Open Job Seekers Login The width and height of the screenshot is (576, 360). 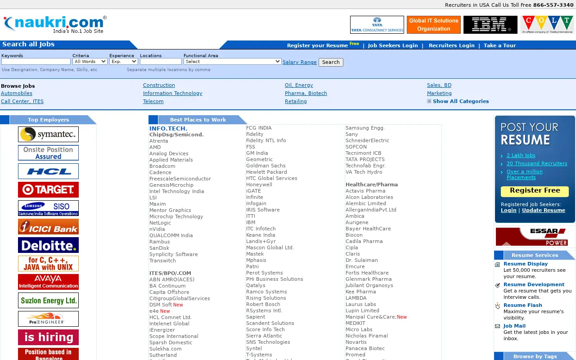click(x=393, y=45)
